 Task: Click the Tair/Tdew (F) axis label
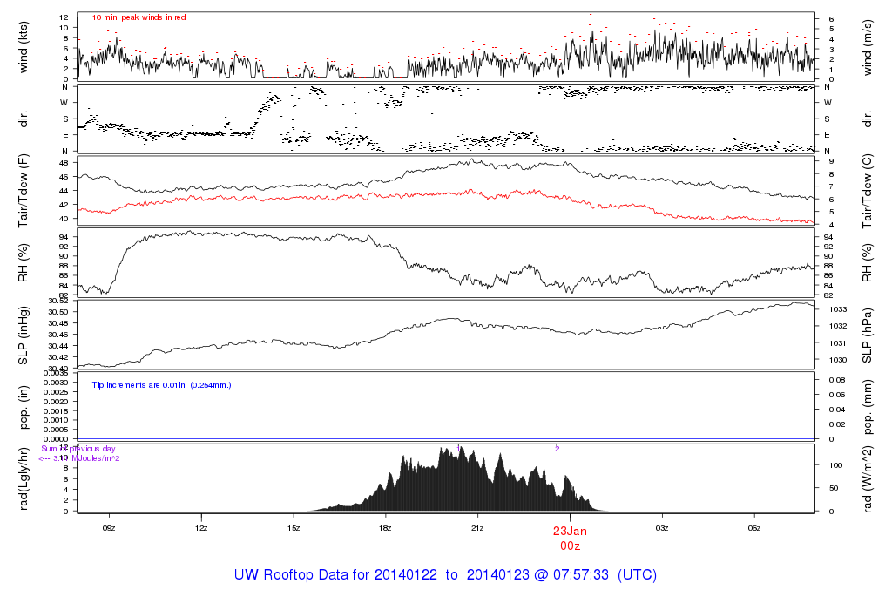point(24,191)
